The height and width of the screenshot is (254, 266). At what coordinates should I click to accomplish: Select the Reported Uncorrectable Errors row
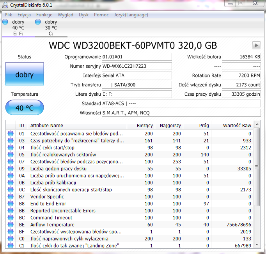[129, 210]
